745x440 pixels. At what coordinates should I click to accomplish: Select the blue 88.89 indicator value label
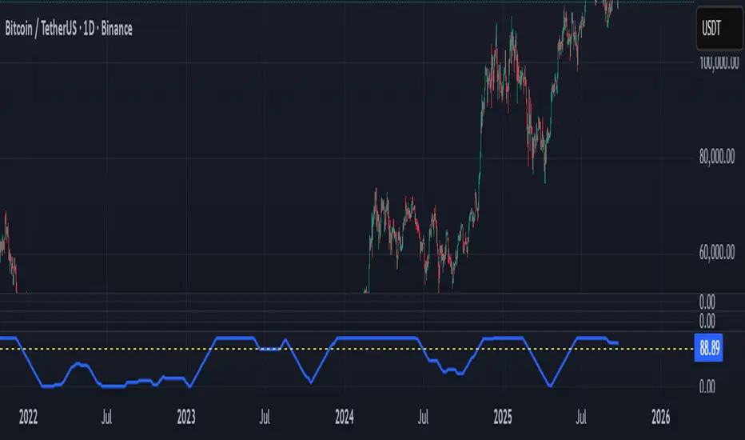click(x=710, y=349)
